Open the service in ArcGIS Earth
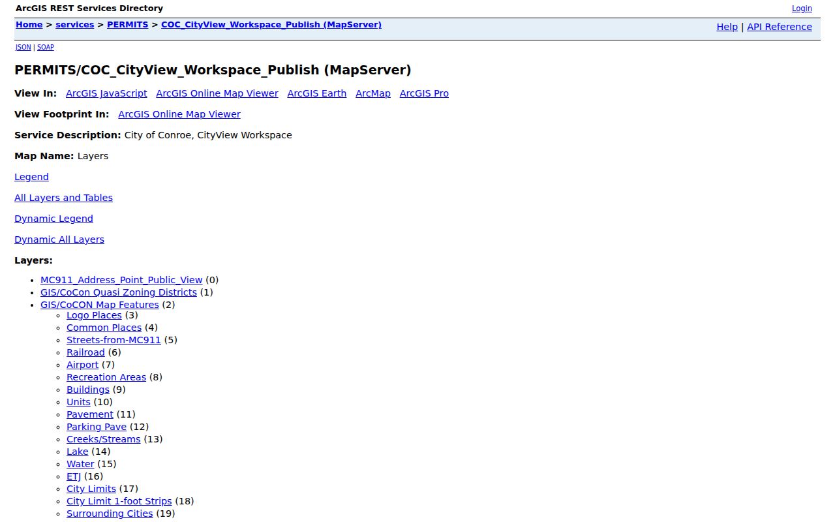Image resolution: width=835 pixels, height=522 pixels. (317, 93)
